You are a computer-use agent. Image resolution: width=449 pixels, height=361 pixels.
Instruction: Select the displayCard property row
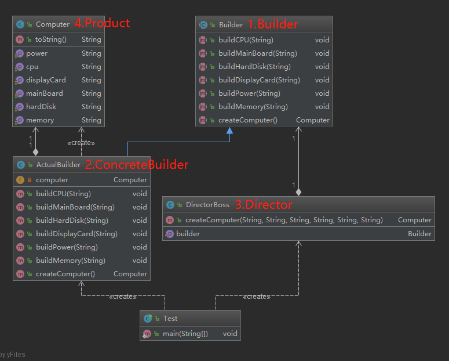point(59,80)
